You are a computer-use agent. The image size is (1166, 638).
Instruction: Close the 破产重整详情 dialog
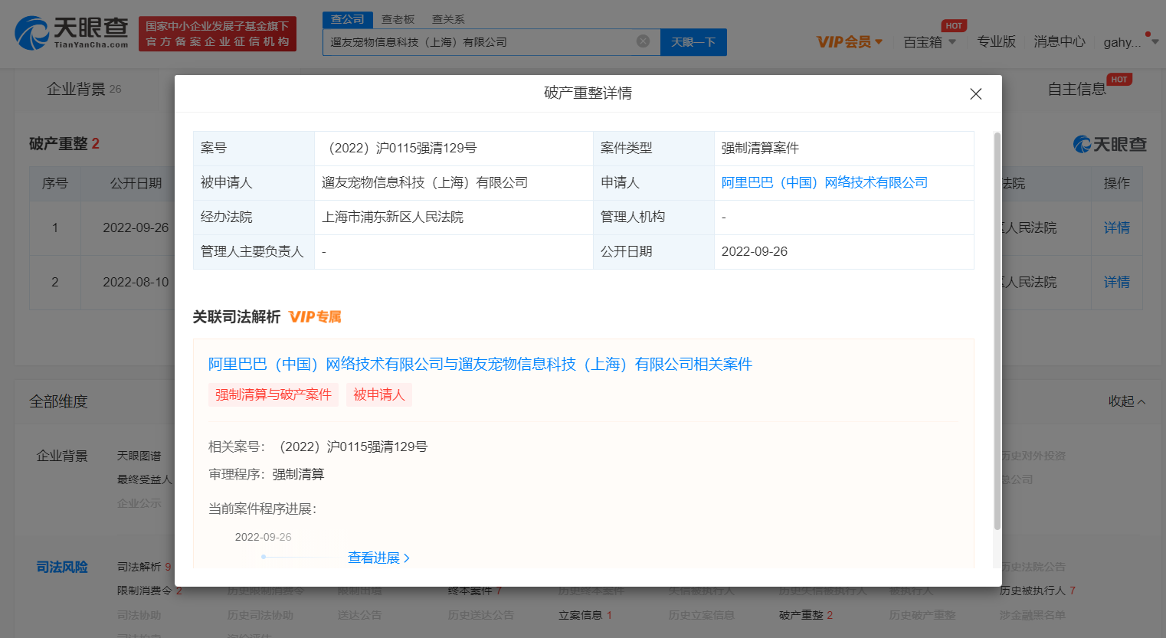975,93
